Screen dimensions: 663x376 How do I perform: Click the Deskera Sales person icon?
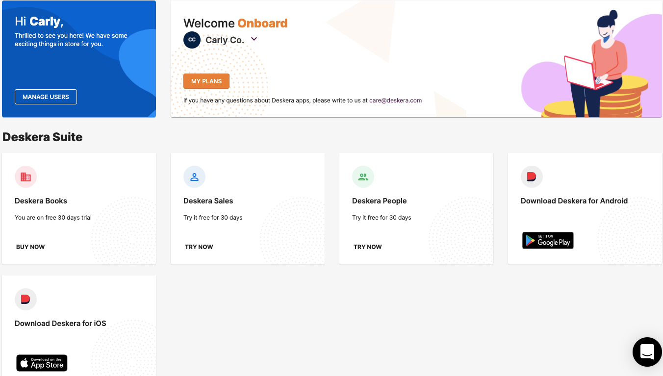(194, 177)
